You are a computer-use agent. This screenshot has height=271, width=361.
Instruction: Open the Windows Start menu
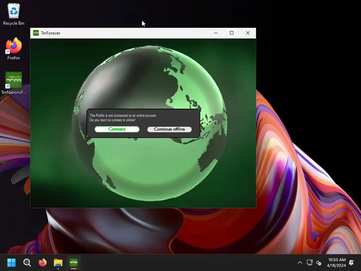pos(11,263)
